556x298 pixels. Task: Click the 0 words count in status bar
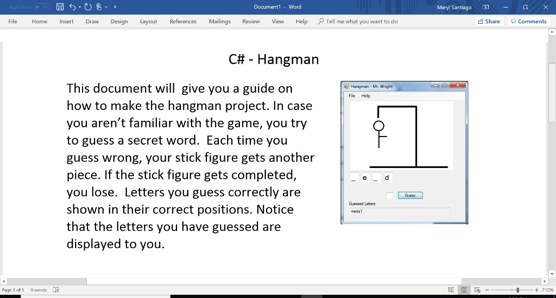coord(39,290)
